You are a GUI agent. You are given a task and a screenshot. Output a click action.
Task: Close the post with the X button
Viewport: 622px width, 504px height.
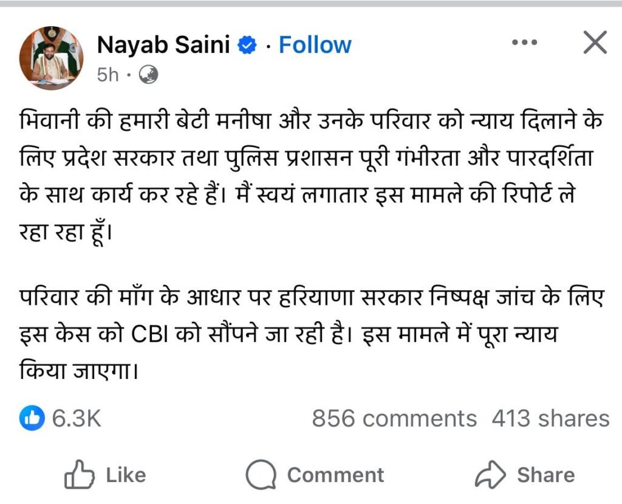click(594, 43)
